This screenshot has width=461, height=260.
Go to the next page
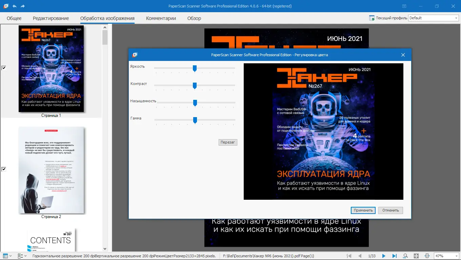coord(384,256)
